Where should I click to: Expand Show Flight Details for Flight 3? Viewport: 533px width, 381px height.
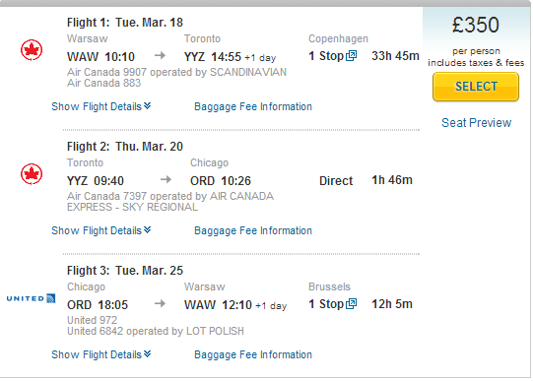101,354
